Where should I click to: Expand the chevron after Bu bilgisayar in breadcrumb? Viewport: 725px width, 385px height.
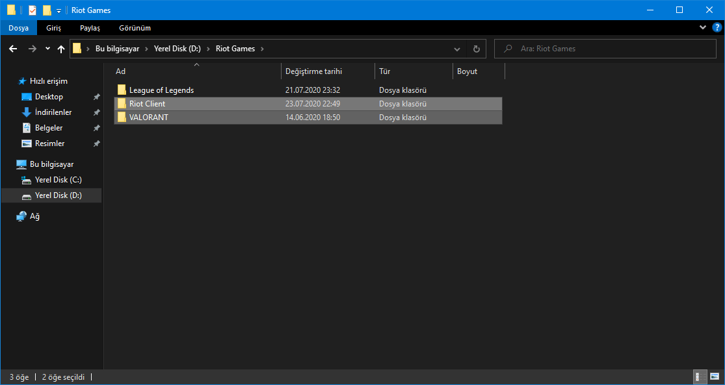click(146, 49)
